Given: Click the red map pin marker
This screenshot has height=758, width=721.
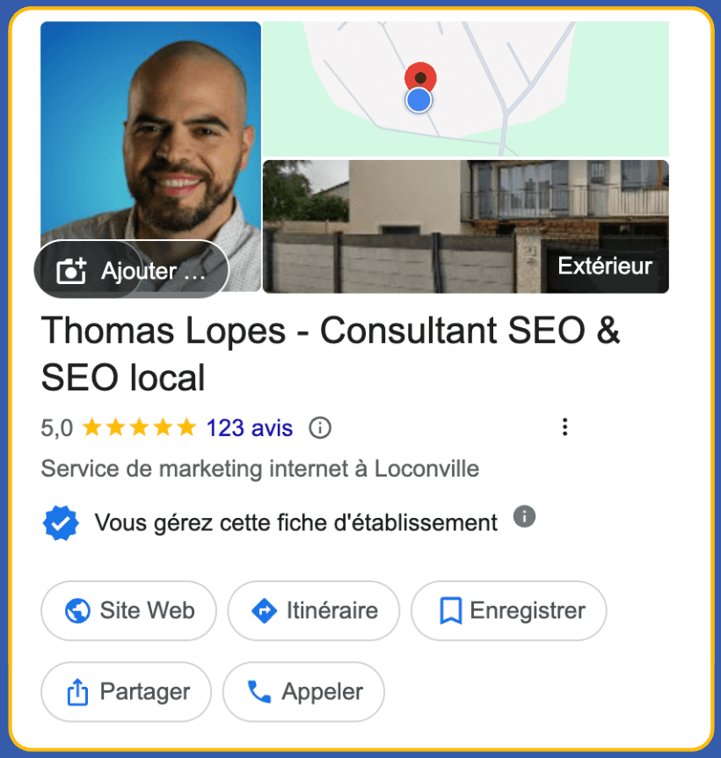Looking at the screenshot, I should (x=420, y=76).
